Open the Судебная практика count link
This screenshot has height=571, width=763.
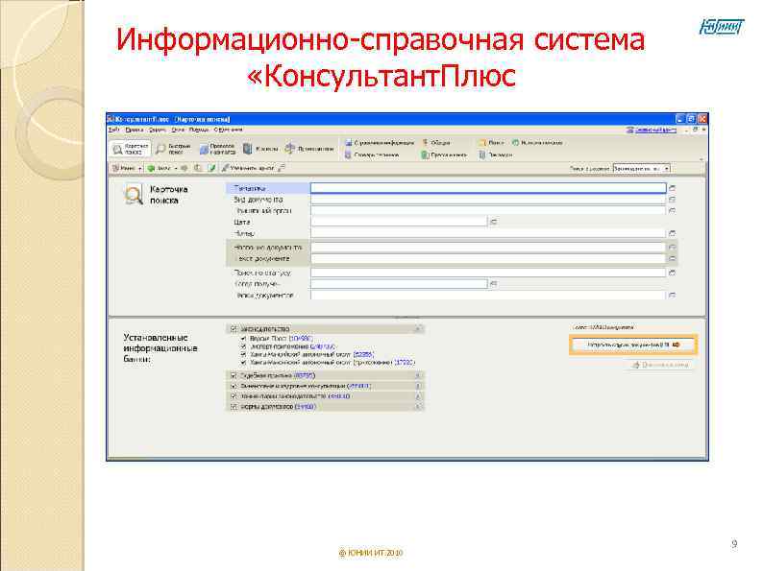(x=305, y=375)
